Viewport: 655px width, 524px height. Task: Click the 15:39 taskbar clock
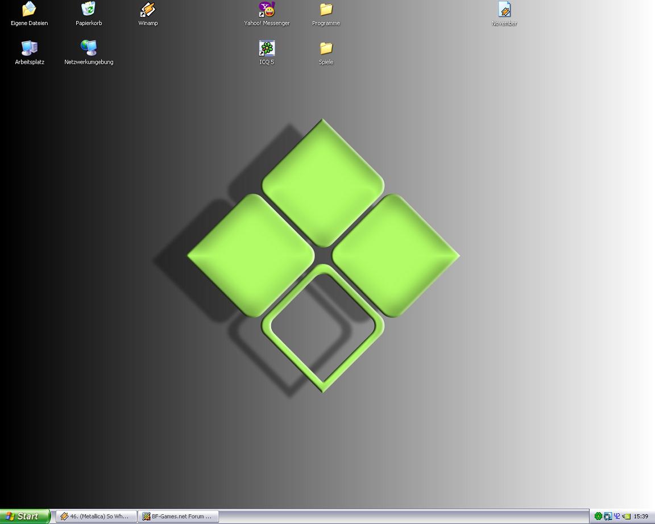click(x=641, y=517)
